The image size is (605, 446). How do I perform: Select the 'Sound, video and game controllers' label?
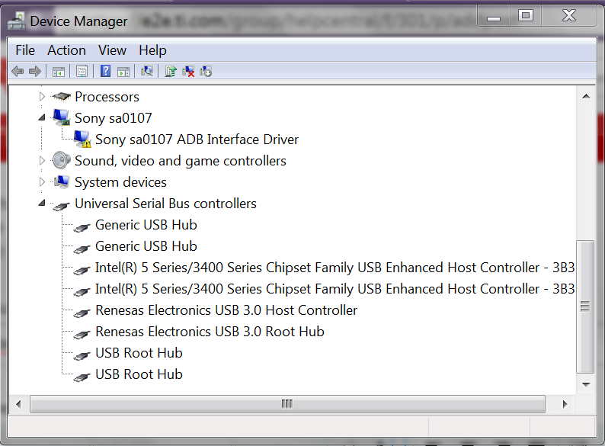[x=180, y=161]
